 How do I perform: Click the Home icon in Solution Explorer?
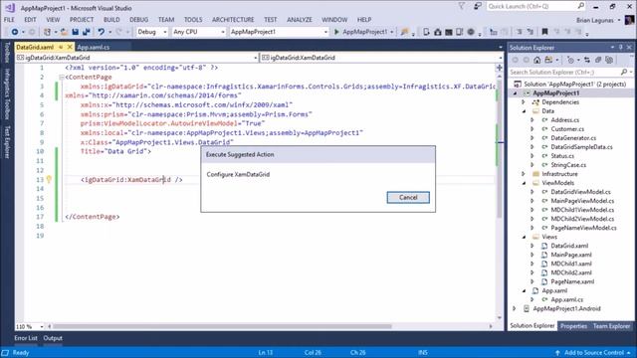[x=537, y=60]
